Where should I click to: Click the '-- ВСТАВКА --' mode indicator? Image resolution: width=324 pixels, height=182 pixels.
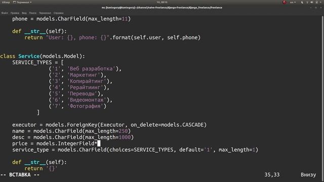click(20, 175)
